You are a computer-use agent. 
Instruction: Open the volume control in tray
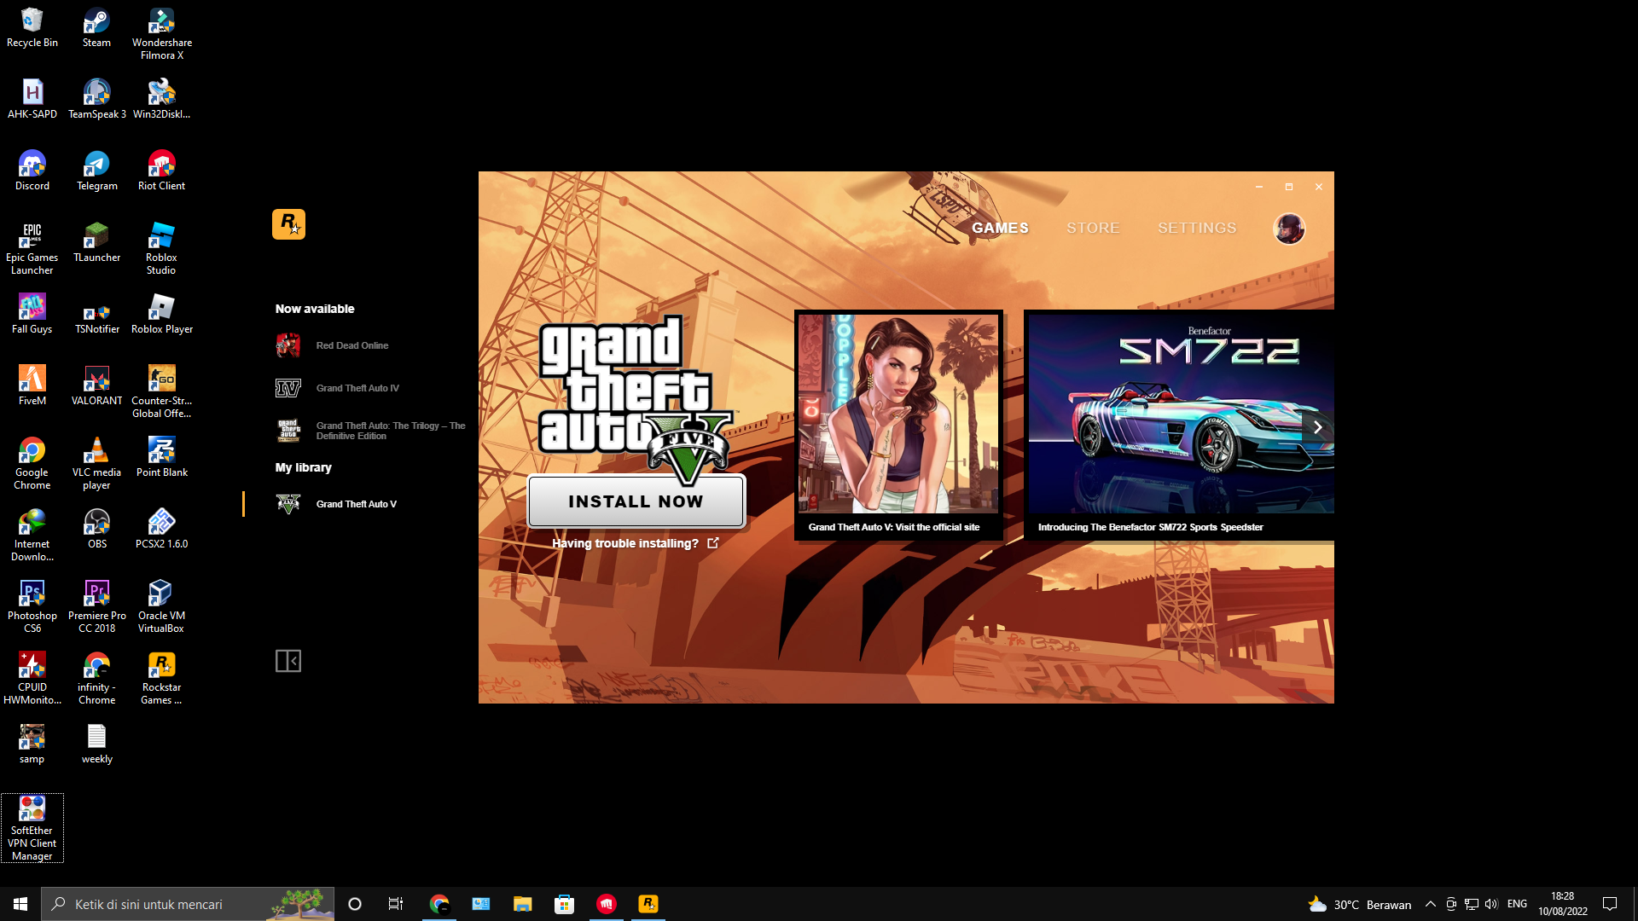tap(1491, 904)
